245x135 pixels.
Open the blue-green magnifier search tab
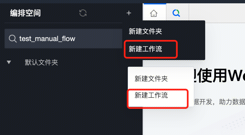click(x=176, y=13)
